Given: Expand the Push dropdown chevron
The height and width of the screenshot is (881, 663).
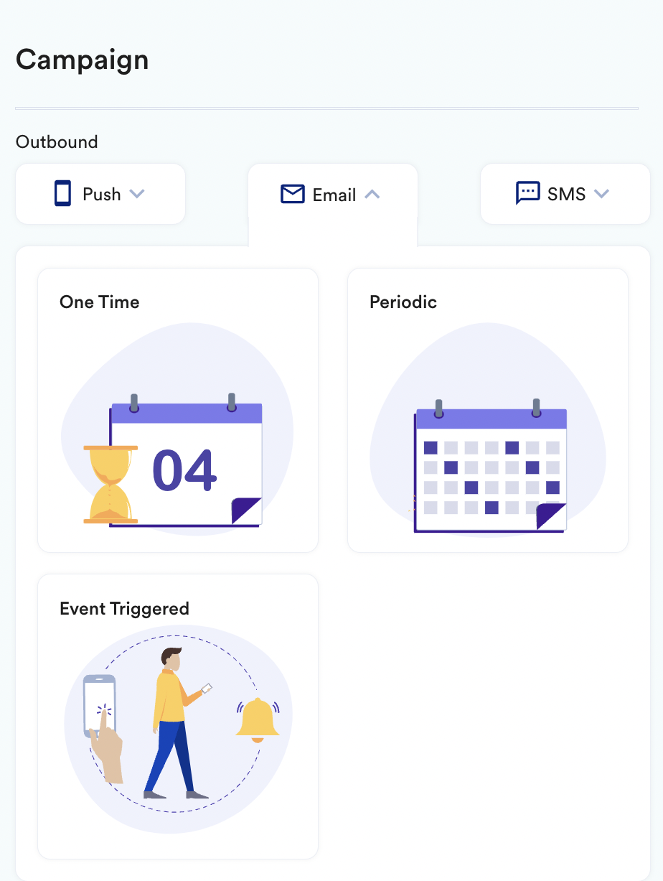Looking at the screenshot, I should (137, 194).
